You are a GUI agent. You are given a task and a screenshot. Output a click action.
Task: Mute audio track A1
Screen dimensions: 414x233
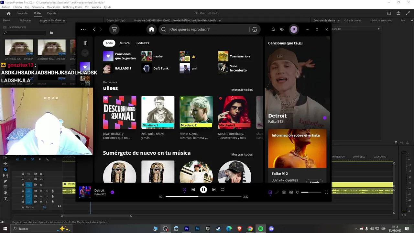click(x=41, y=191)
